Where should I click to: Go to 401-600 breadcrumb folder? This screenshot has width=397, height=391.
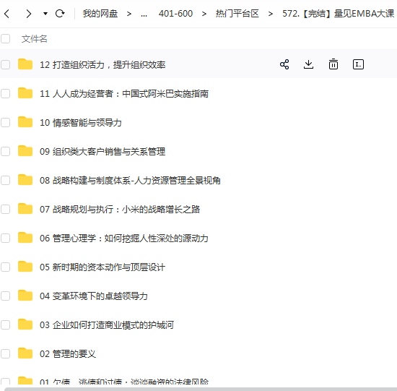(x=175, y=14)
